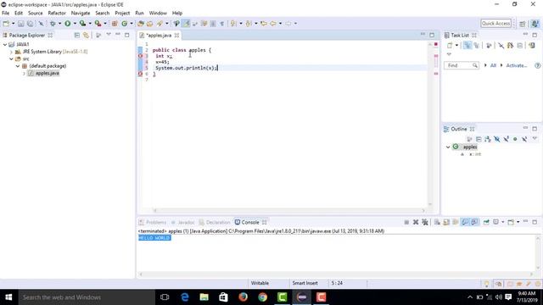Click the Back navigation arrow in the toolbar

coord(273,24)
